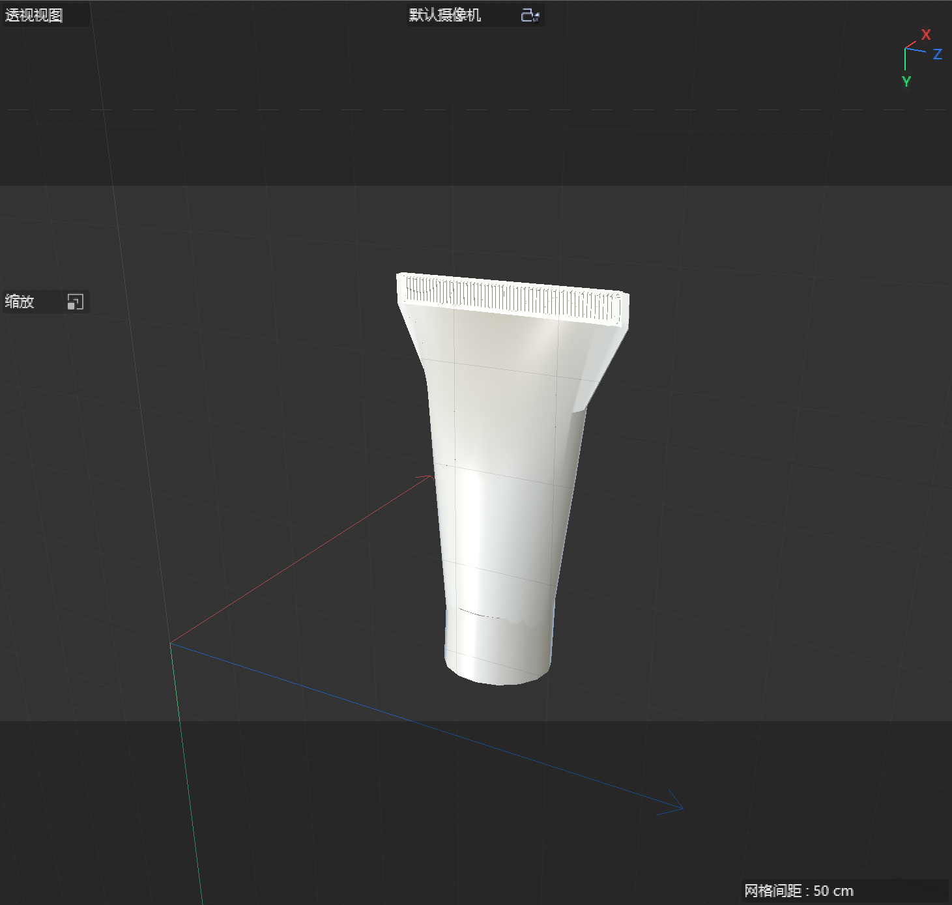The image size is (952, 905).
Task: Open the 透视视图 viewport menu
Action: tap(33, 15)
